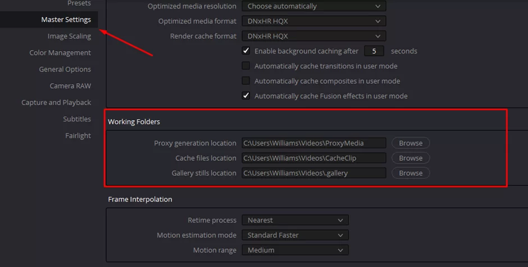Enable automatically cache transitions in user mode
The image size is (528, 267).
point(246,66)
